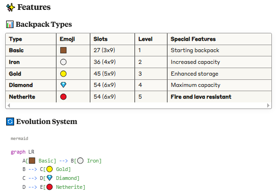The height and width of the screenshot is (194, 278).
Task: Click the sparkles icon beside Features heading
Action: 10,7
